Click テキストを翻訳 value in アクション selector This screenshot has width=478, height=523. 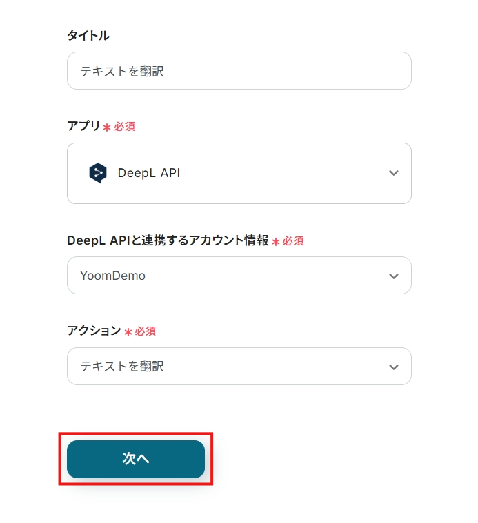(x=122, y=367)
